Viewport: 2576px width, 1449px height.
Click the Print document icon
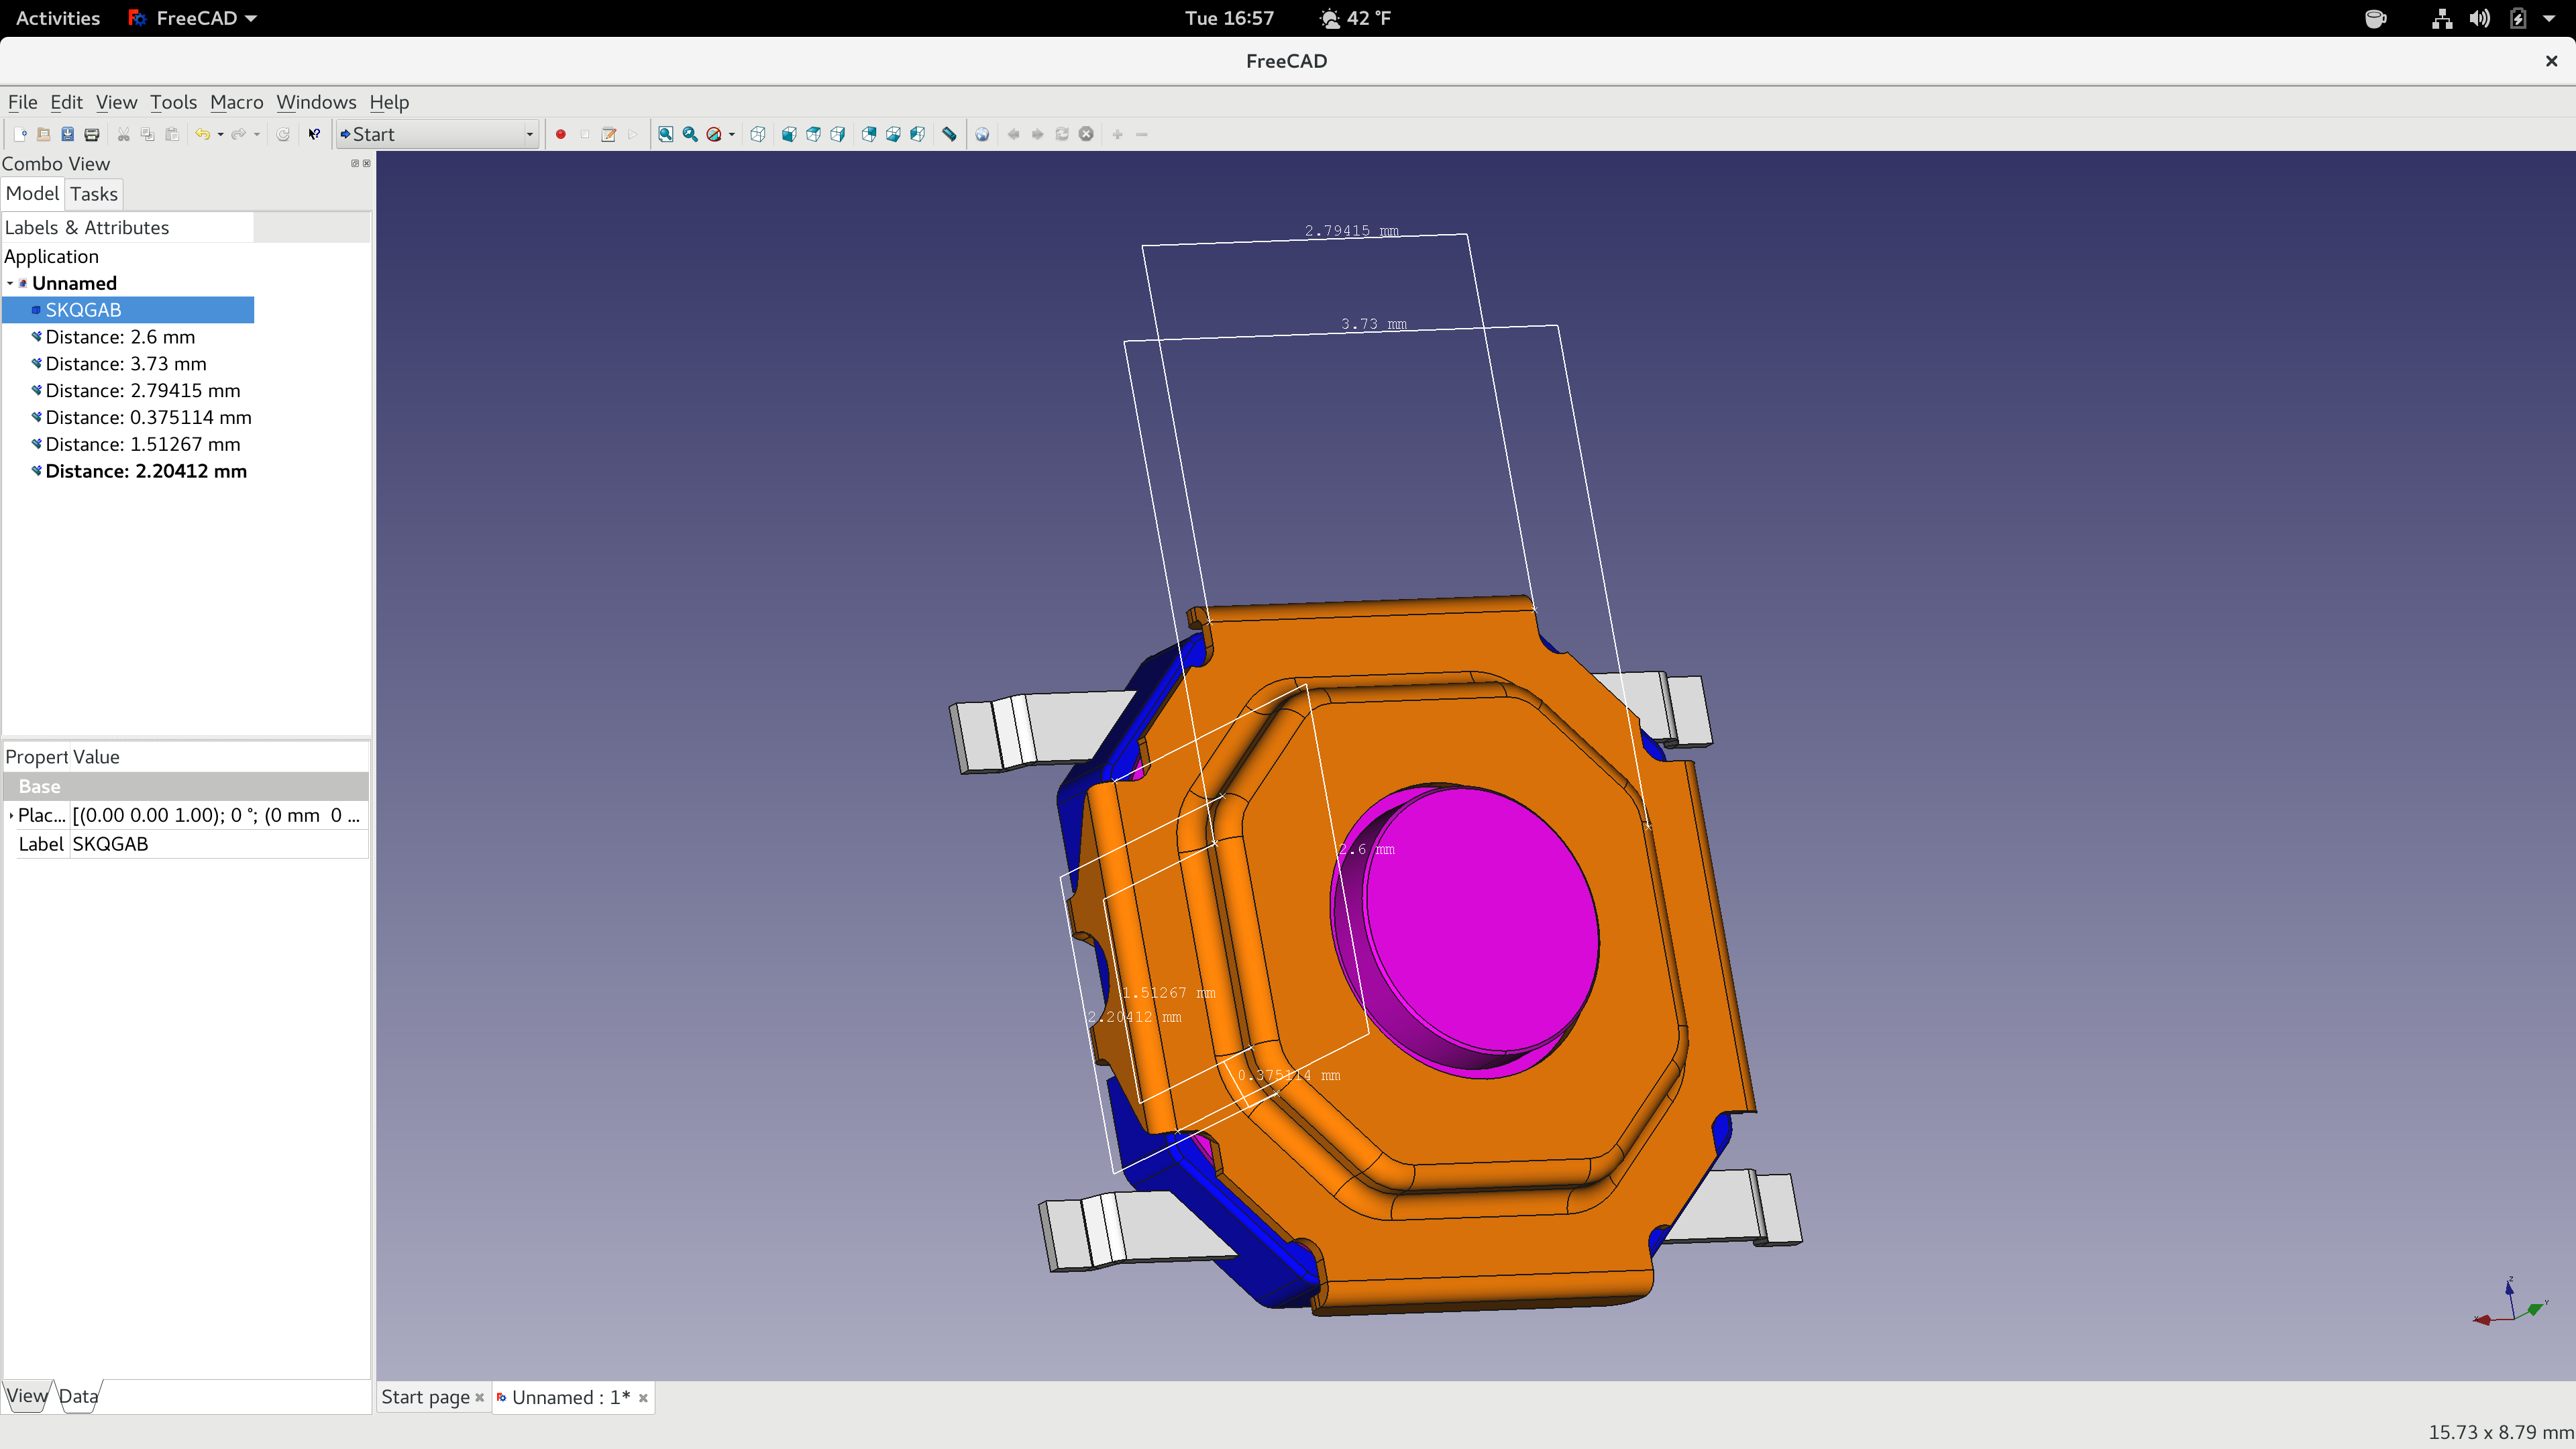click(92, 134)
